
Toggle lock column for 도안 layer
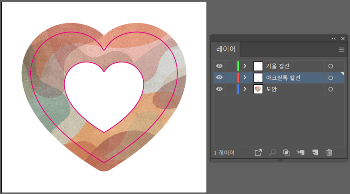(230, 89)
